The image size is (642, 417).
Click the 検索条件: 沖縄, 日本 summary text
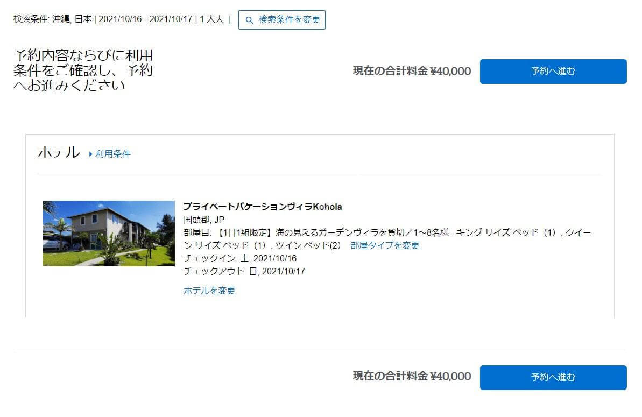click(x=52, y=19)
